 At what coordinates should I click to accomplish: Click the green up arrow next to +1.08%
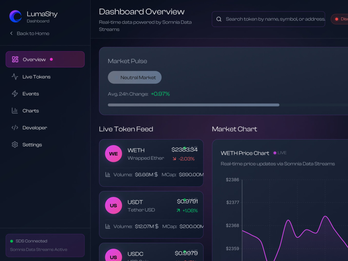[178, 211]
